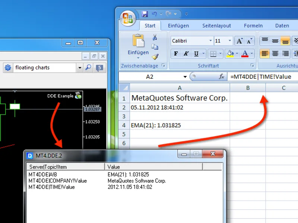Apply cell borders with the border icon

(213, 54)
